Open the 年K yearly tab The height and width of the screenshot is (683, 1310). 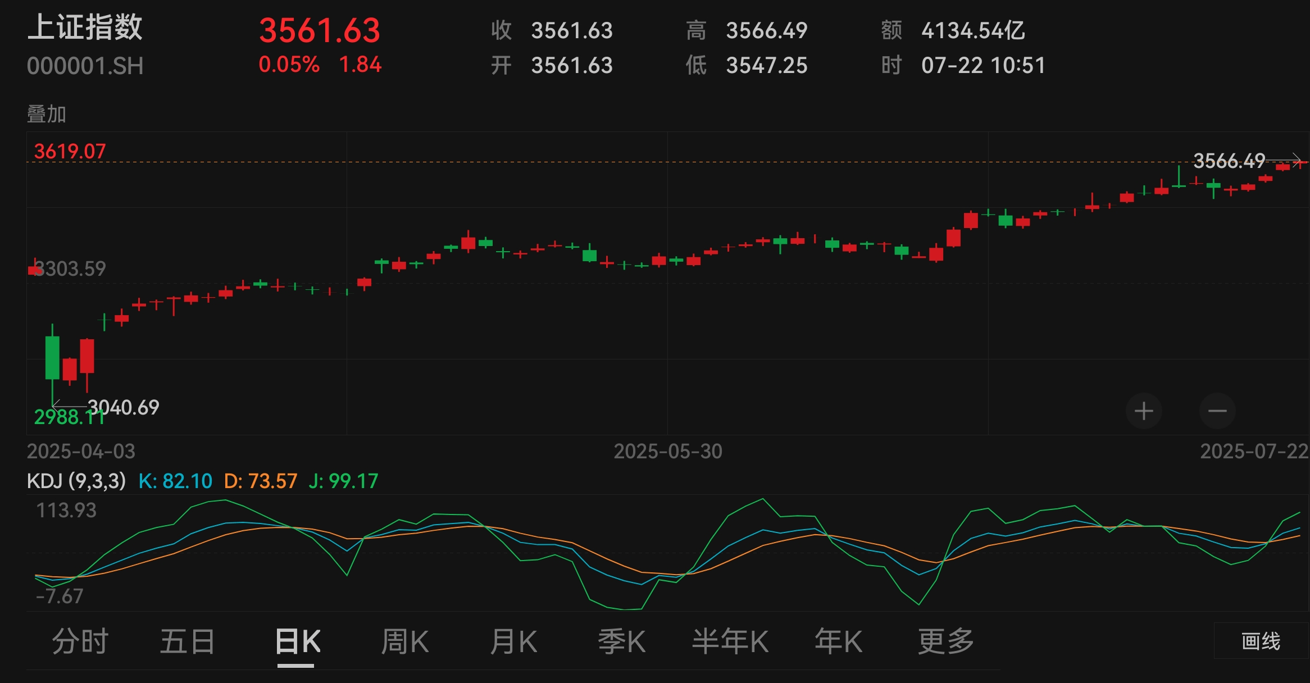click(838, 641)
